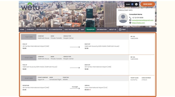Screen dimensions: 175x97
Task: Open the consultant email link
Action: click(x=143, y=20)
